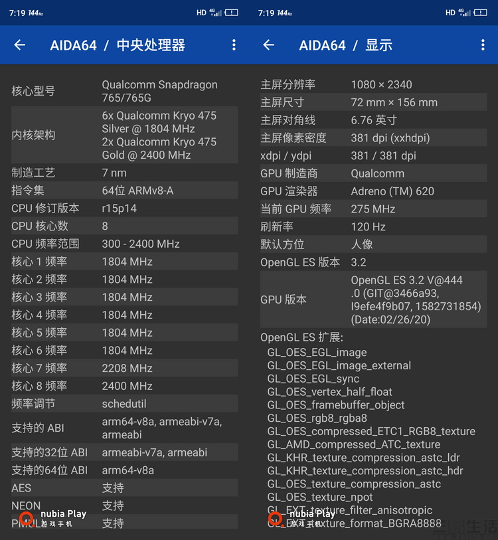498x540 pixels.
Task: Tap the 7:19 clock in right status bar
Action: pos(266,13)
